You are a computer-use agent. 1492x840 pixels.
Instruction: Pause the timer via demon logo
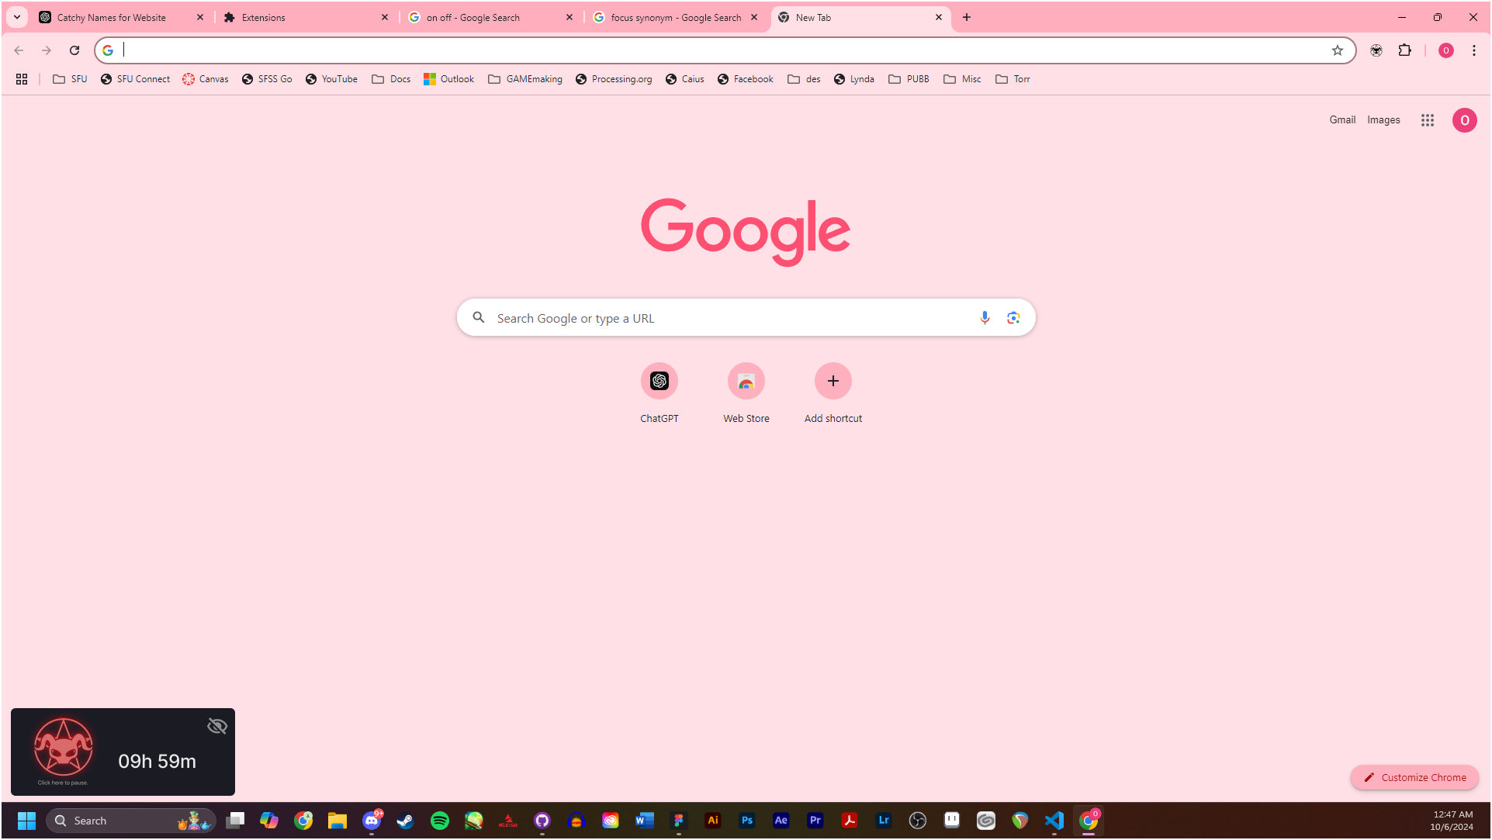click(x=64, y=748)
